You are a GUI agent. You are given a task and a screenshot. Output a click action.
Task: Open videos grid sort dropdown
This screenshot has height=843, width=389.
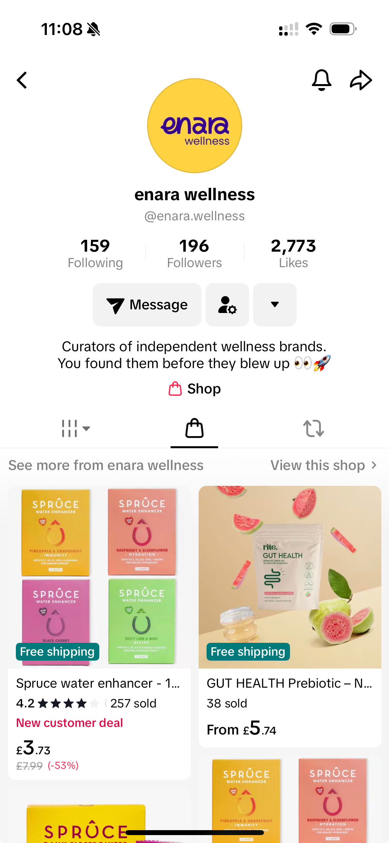[x=76, y=428]
